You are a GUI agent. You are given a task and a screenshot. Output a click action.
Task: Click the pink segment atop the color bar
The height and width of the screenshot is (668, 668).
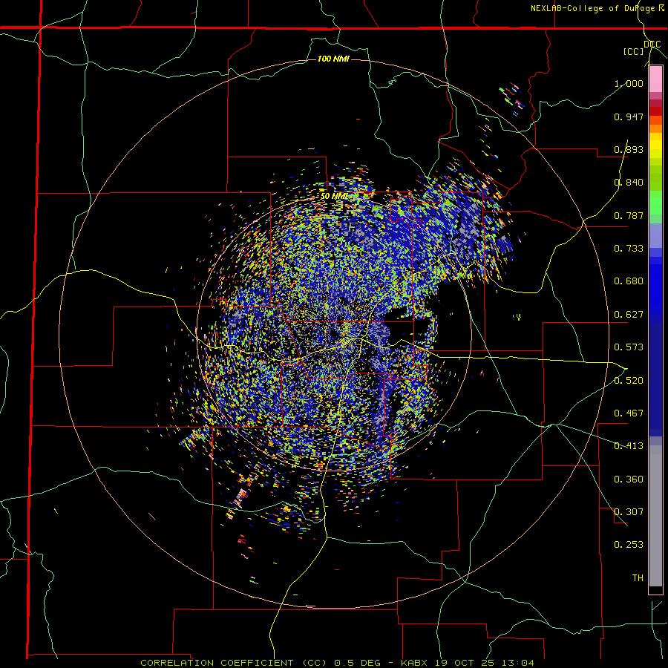pos(655,79)
